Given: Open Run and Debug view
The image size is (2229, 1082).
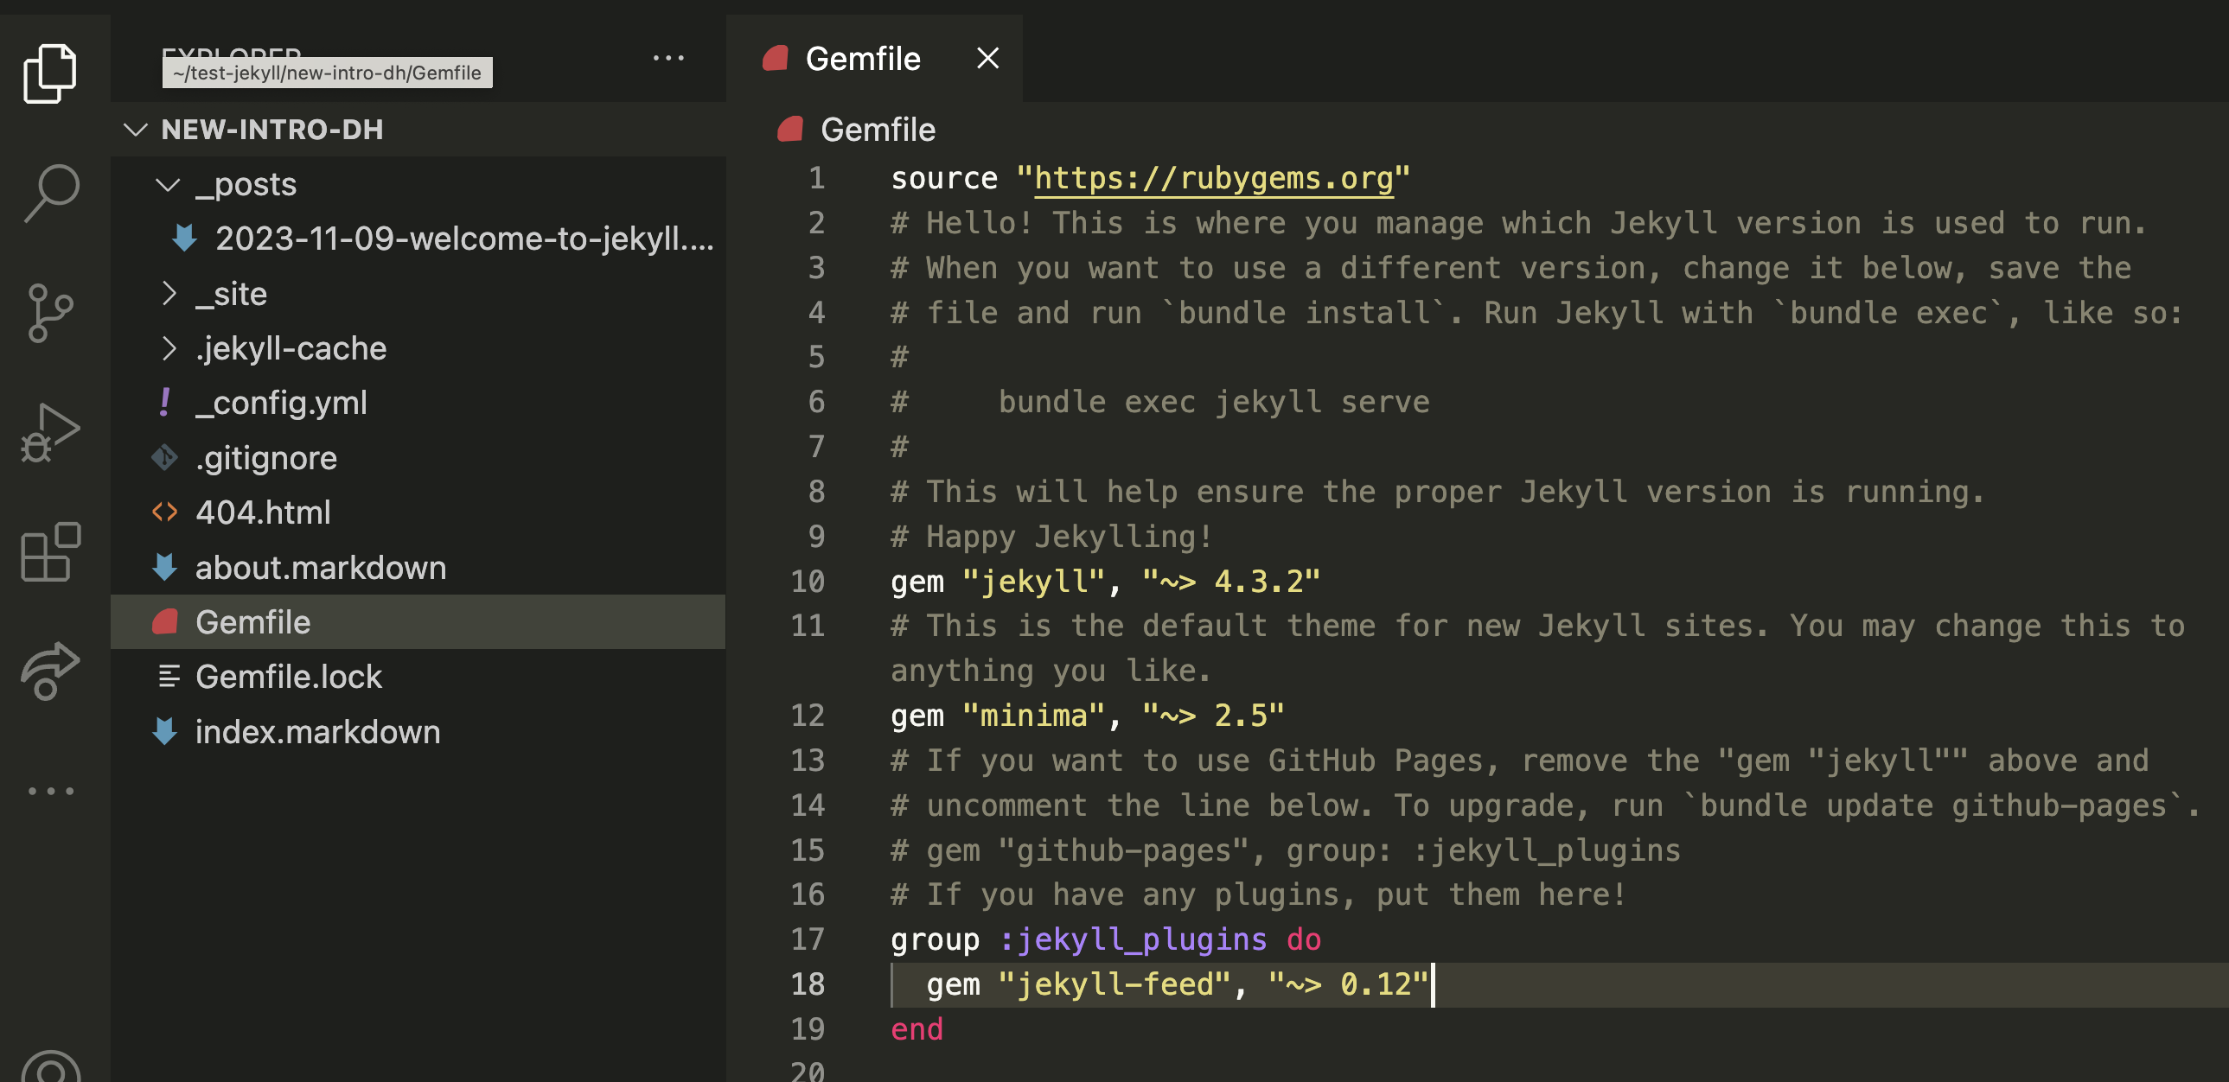Looking at the screenshot, I should (50, 432).
